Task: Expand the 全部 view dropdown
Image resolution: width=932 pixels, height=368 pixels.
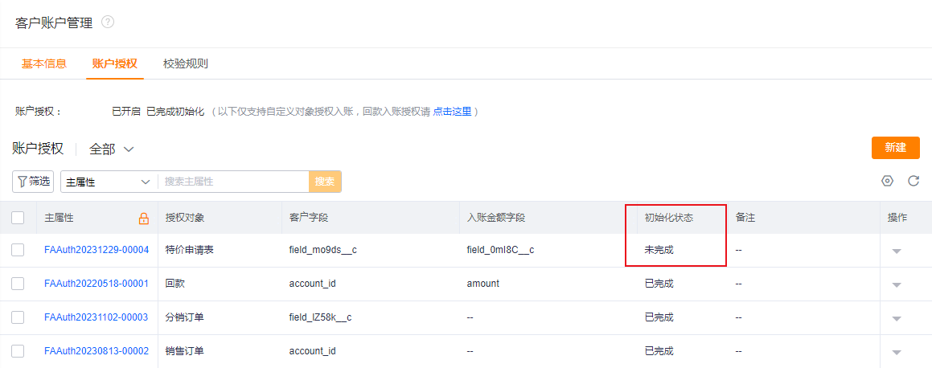Action: 111,149
